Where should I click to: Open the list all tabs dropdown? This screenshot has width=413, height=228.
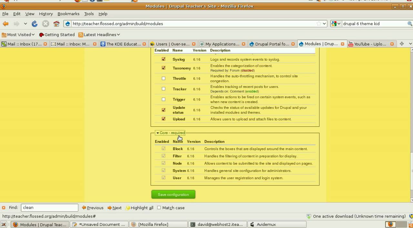coord(410,44)
